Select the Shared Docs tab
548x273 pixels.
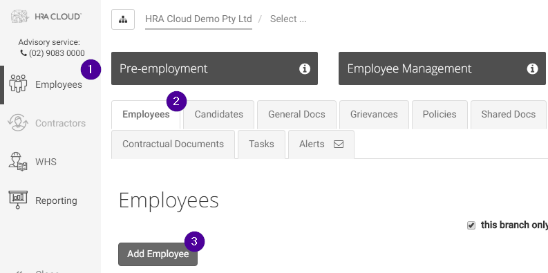[x=509, y=115]
